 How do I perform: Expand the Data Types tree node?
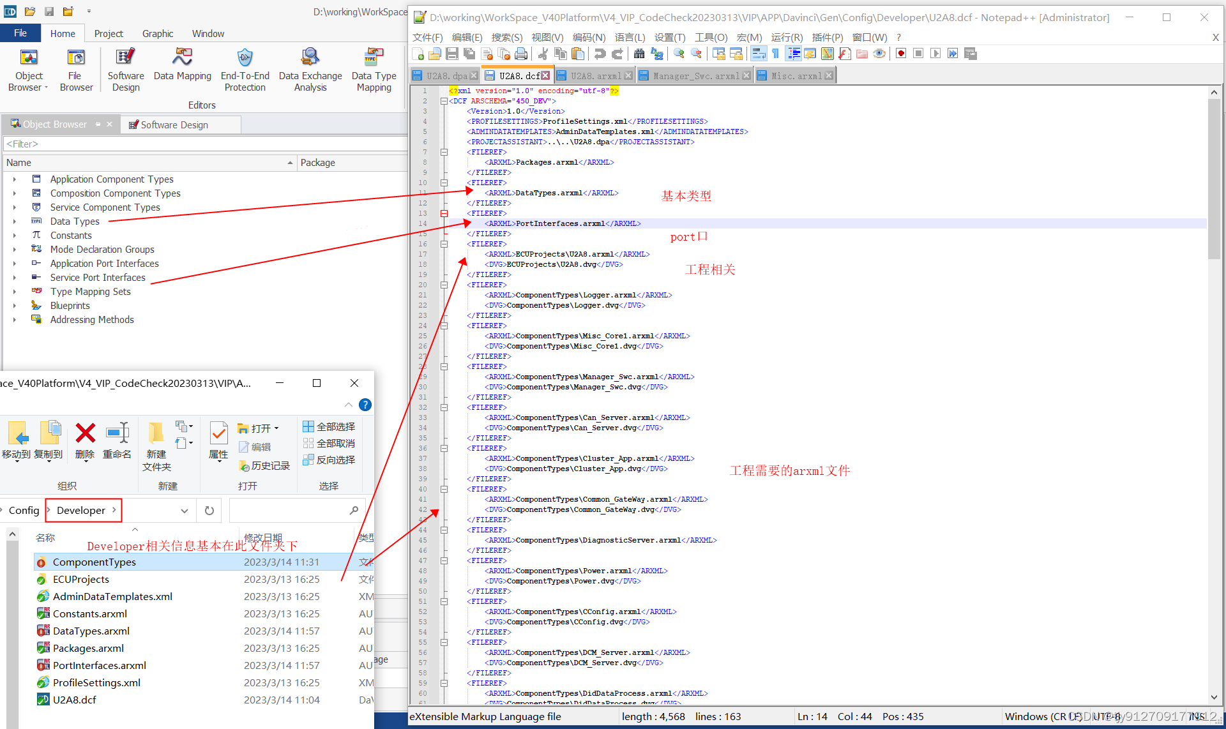[x=15, y=222]
